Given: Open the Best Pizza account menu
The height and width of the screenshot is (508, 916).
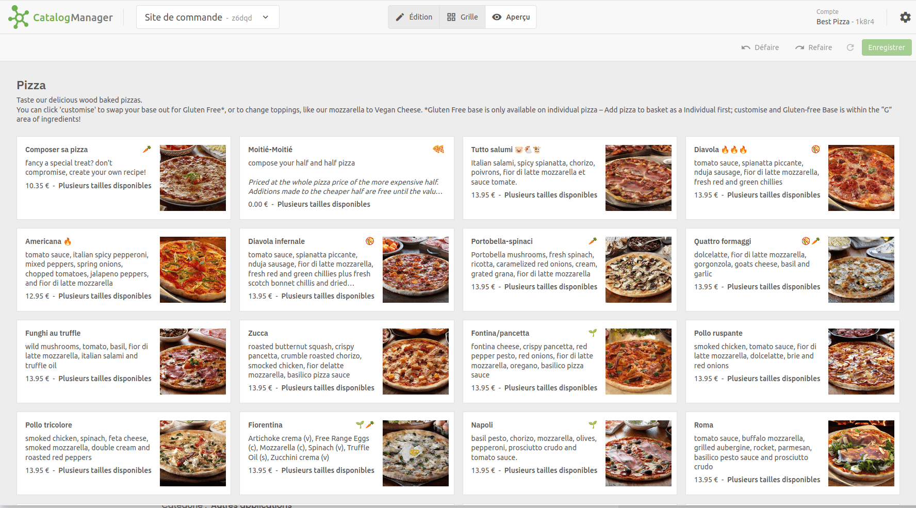Looking at the screenshot, I should pos(845,17).
